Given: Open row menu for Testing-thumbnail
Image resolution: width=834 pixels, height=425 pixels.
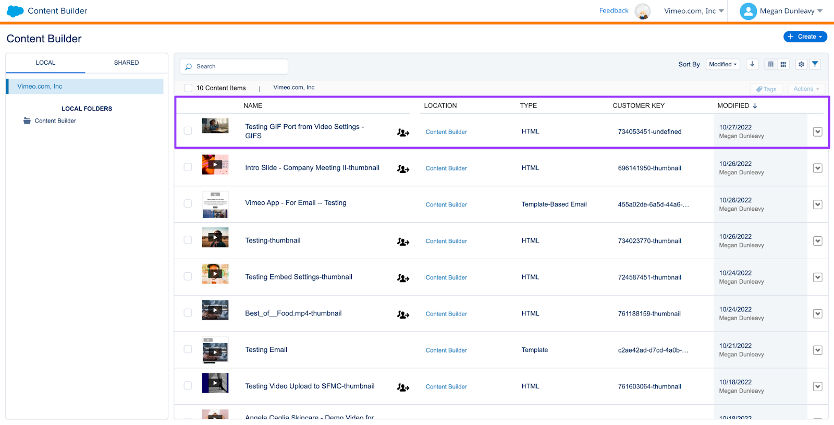Looking at the screenshot, I should coord(818,241).
